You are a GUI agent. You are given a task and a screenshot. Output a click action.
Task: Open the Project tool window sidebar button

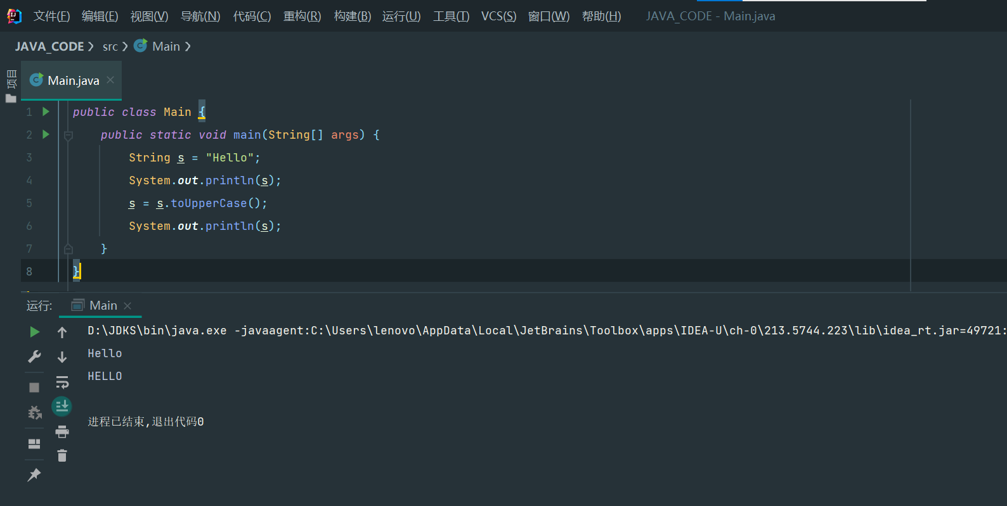tap(11, 85)
